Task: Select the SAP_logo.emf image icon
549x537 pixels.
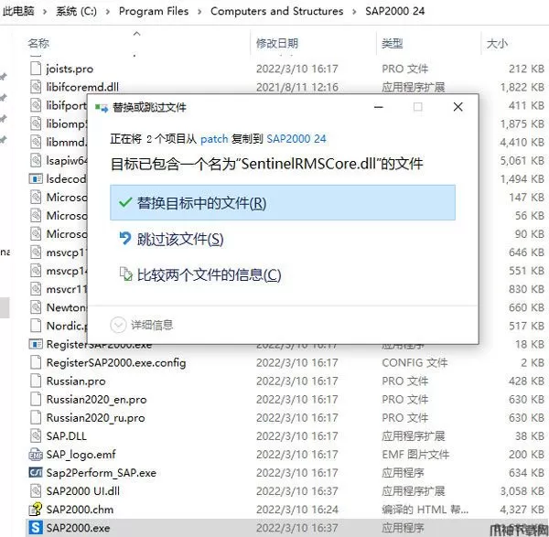Action: point(36,455)
